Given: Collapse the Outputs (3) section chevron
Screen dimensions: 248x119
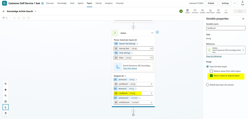Looking at the screenshot, I should pyautogui.click(x=126, y=76).
